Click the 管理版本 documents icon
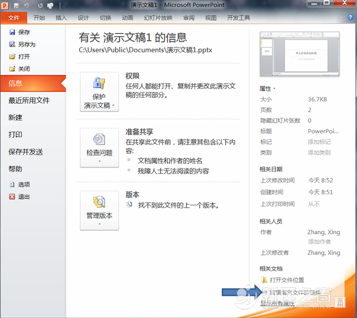The image size is (357, 318). point(99,202)
